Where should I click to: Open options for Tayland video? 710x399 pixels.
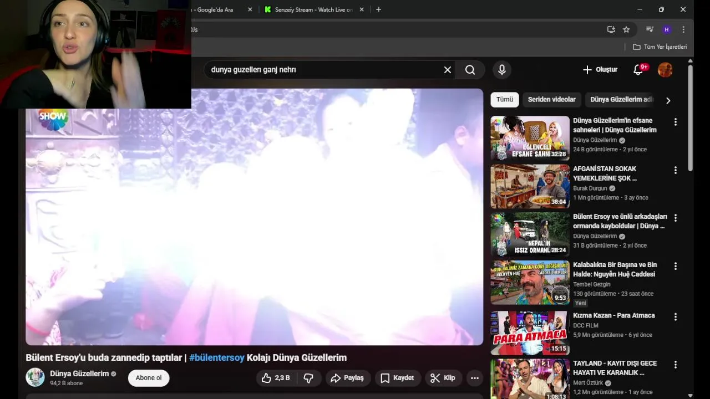point(675,365)
